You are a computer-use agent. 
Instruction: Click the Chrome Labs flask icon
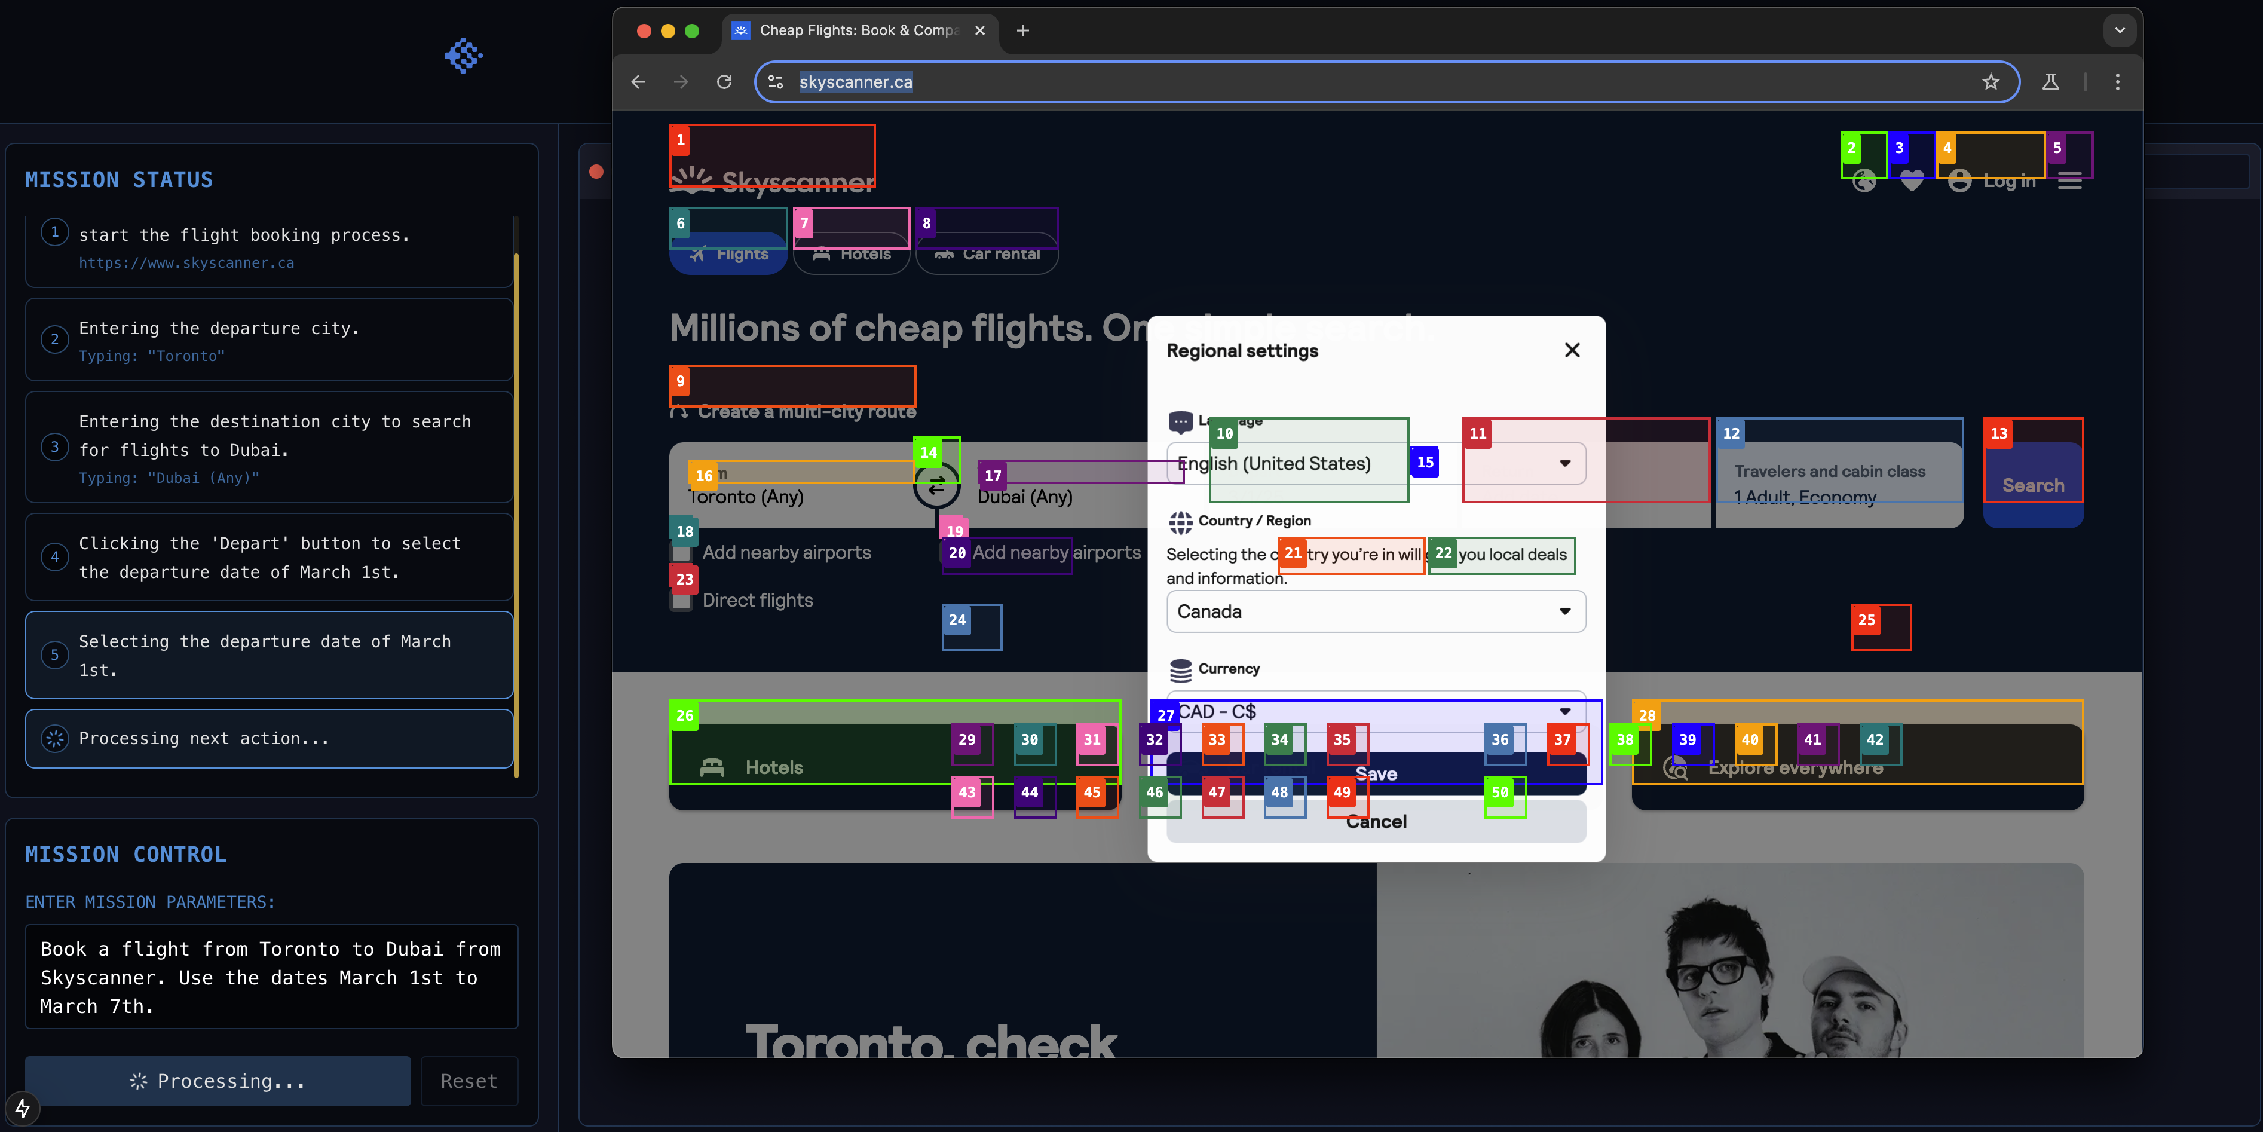tap(2050, 82)
